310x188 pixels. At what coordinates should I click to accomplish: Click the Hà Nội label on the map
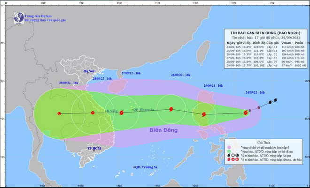point(89,71)
